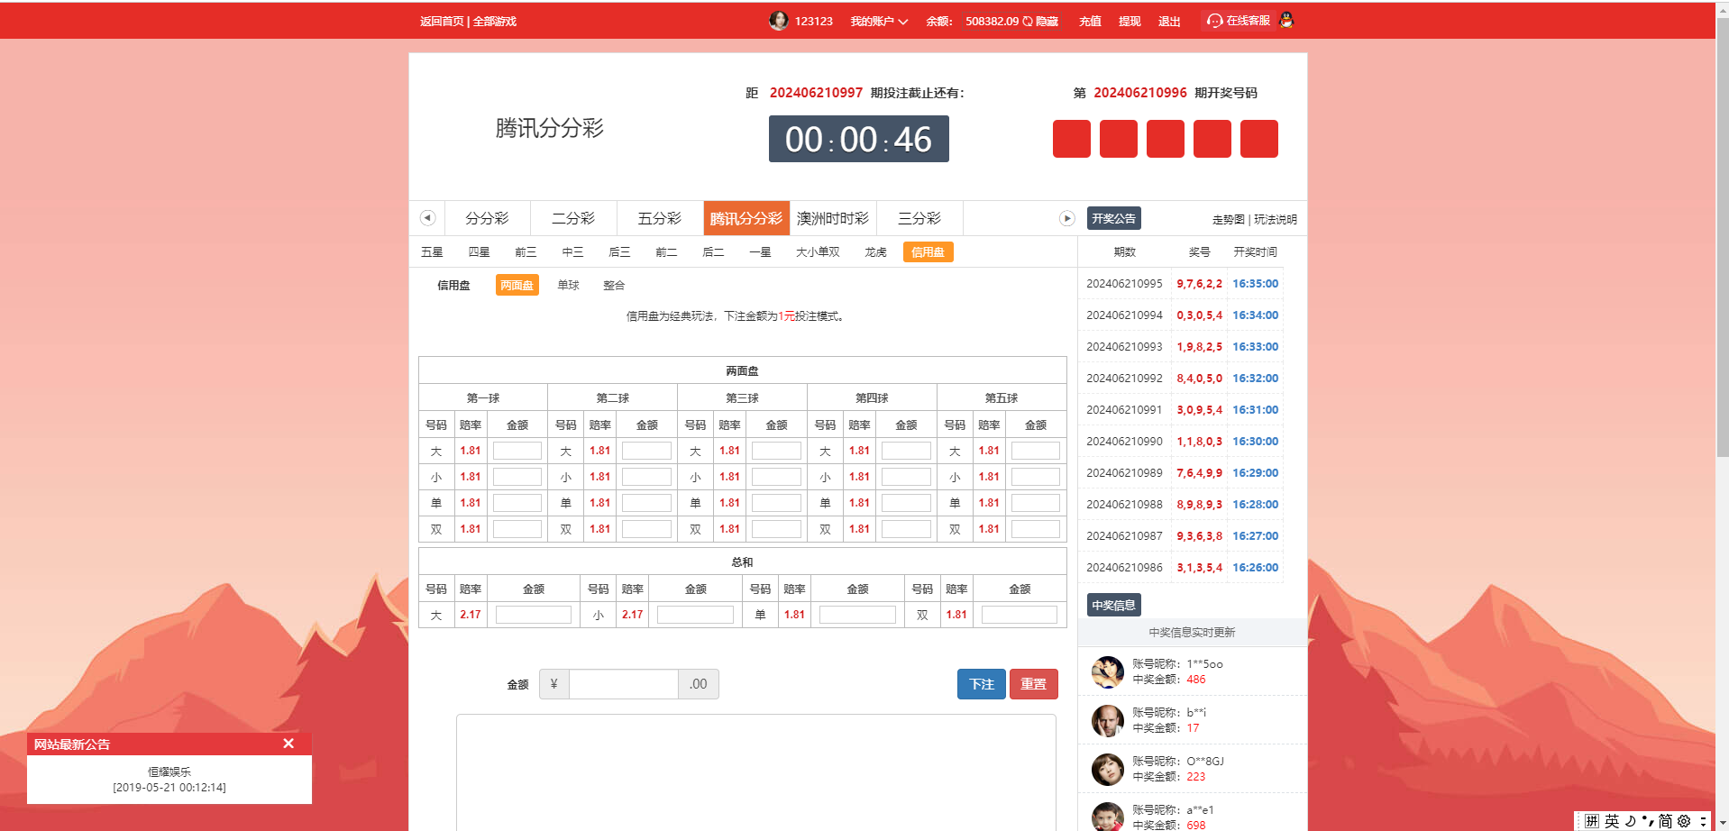Select the 两面盘 play mode option
The width and height of the screenshot is (1729, 831).
point(517,285)
